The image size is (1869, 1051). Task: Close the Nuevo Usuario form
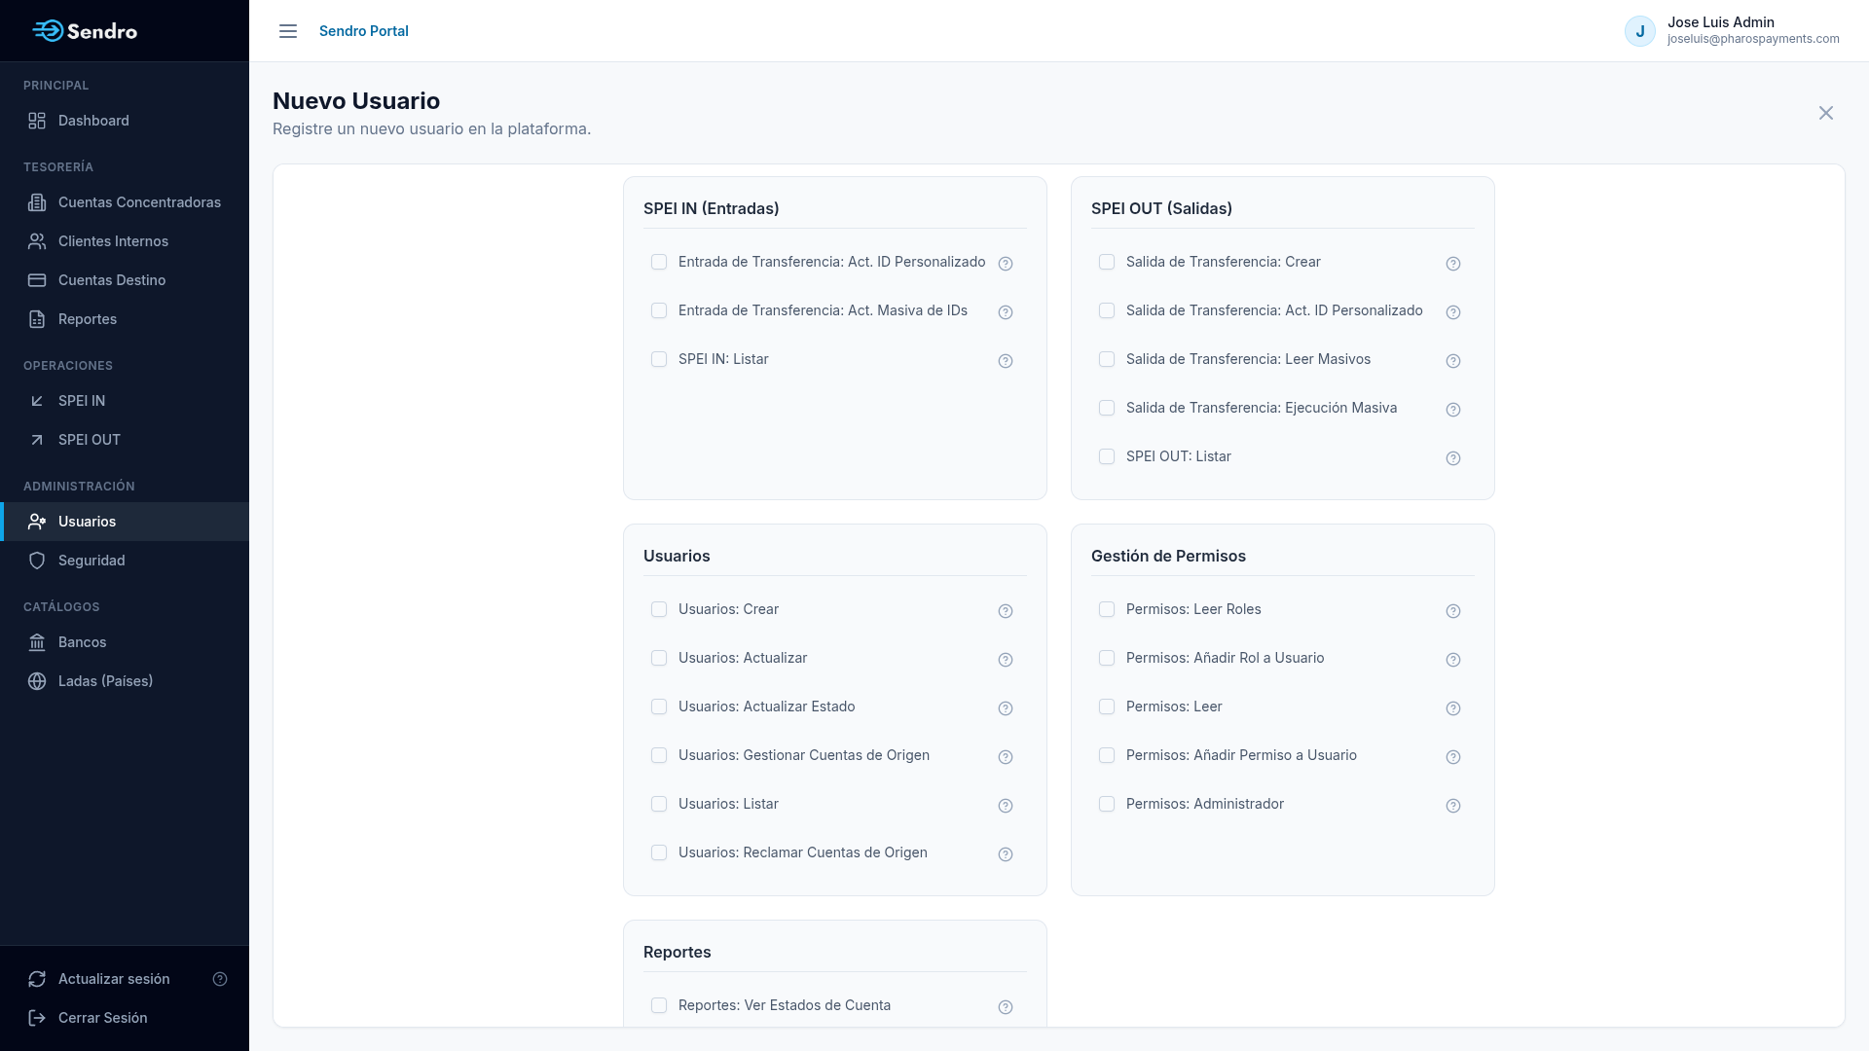click(1826, 113)
